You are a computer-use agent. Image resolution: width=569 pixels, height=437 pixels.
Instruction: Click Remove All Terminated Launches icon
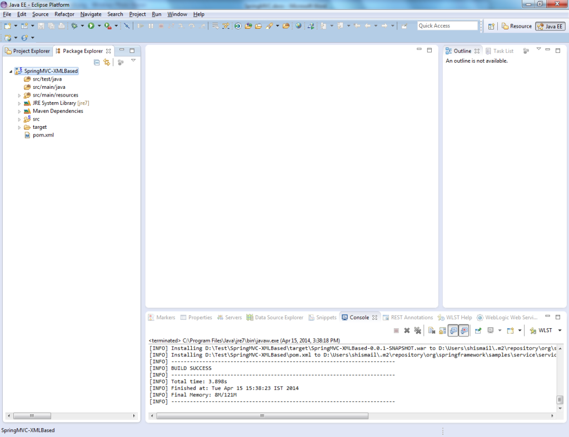(x=417, y=330)
